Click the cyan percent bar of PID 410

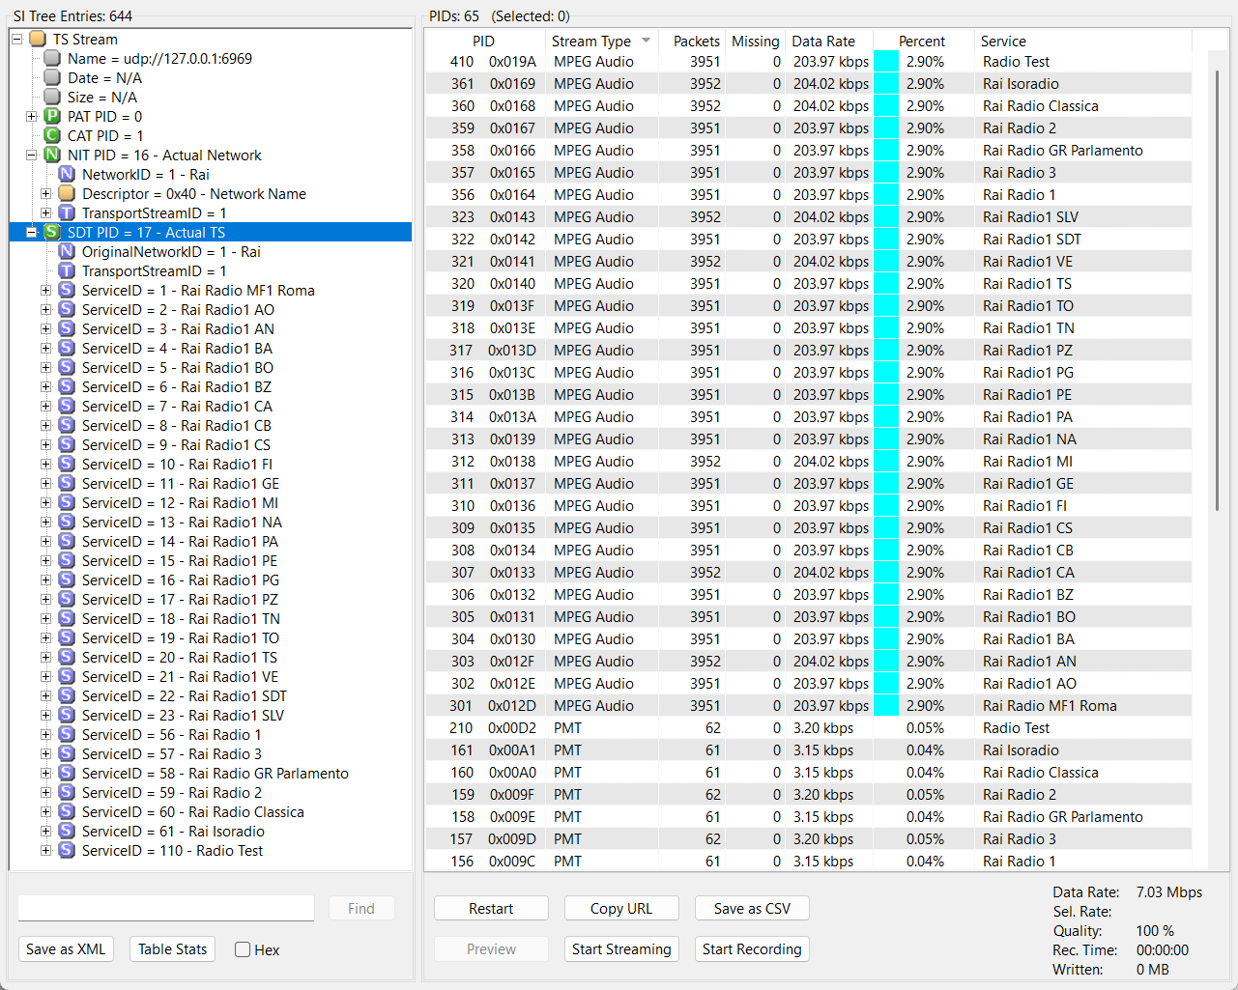(885, 62)
